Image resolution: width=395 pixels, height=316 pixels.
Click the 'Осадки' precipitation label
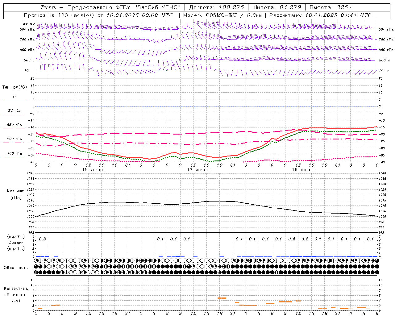tap(16, 243)
